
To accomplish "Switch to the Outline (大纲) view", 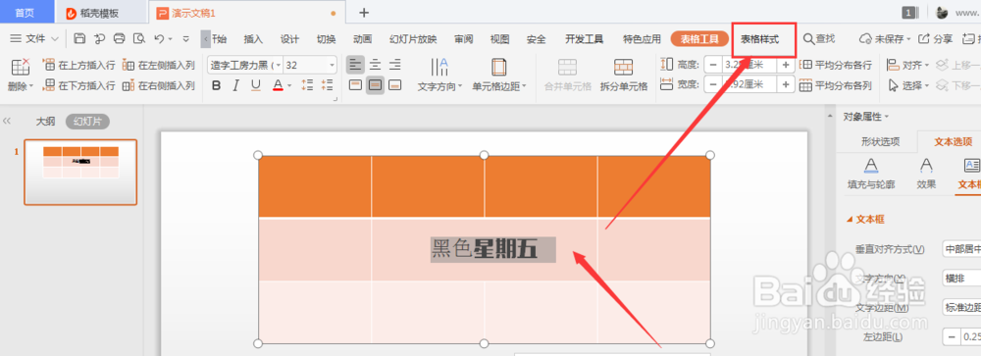I will (45, 122).
